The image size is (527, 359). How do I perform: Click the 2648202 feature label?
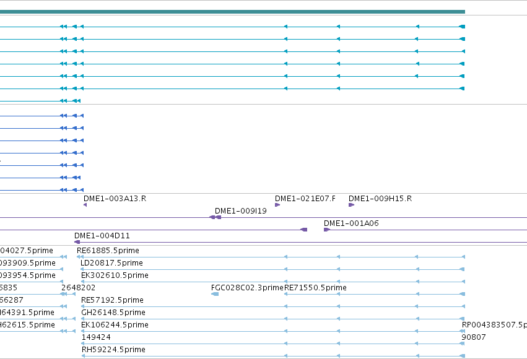[78, 288]
